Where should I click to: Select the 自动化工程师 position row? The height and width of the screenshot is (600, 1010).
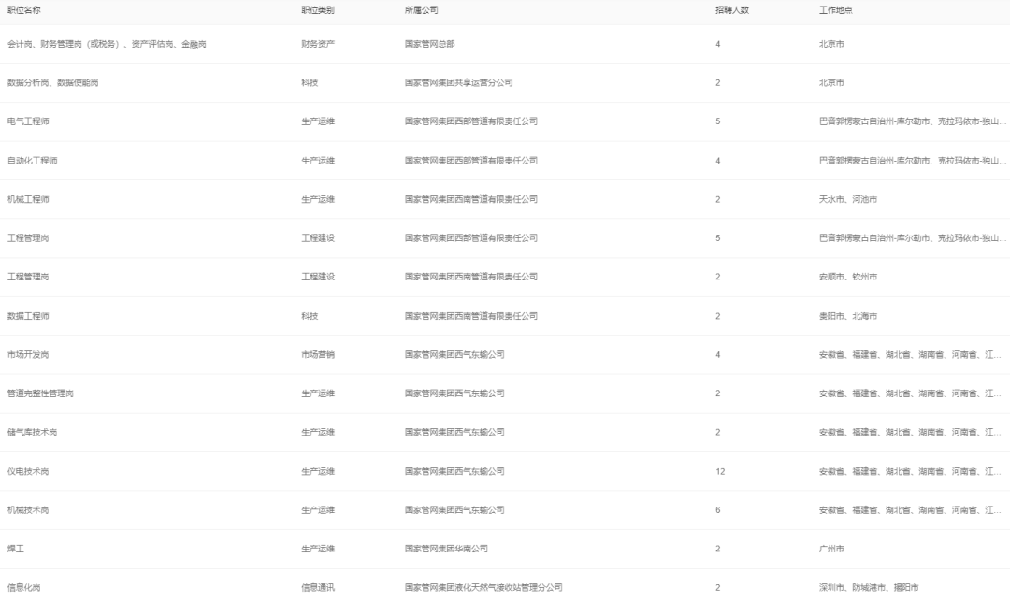point(32,161)
